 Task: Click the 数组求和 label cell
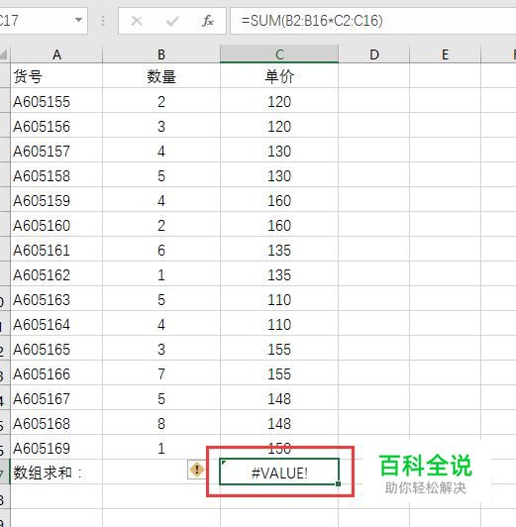coord(56,473)
